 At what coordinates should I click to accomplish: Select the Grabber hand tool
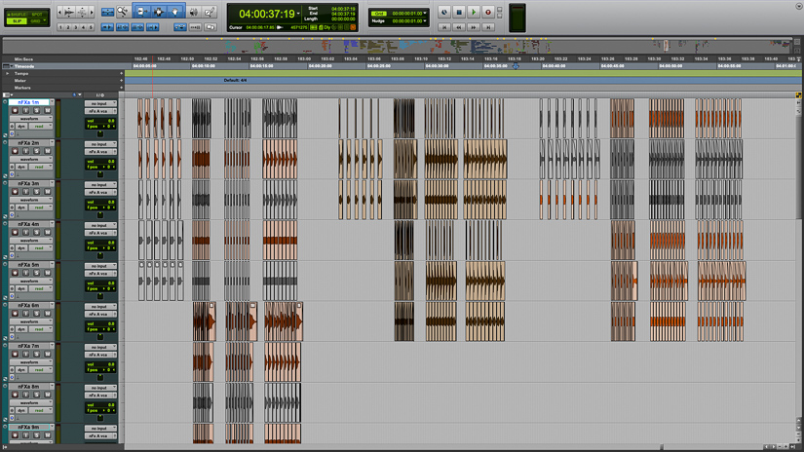[176, 12]
